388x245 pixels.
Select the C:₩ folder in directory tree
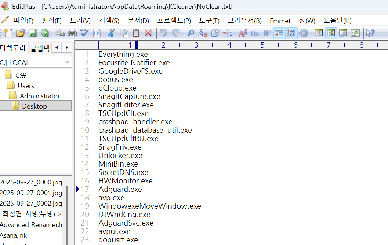[21, 75]
